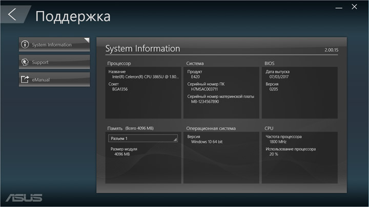Click the Support headset icon
The width and height of the screenshot is (369, 207).
[x=25, y=62]
